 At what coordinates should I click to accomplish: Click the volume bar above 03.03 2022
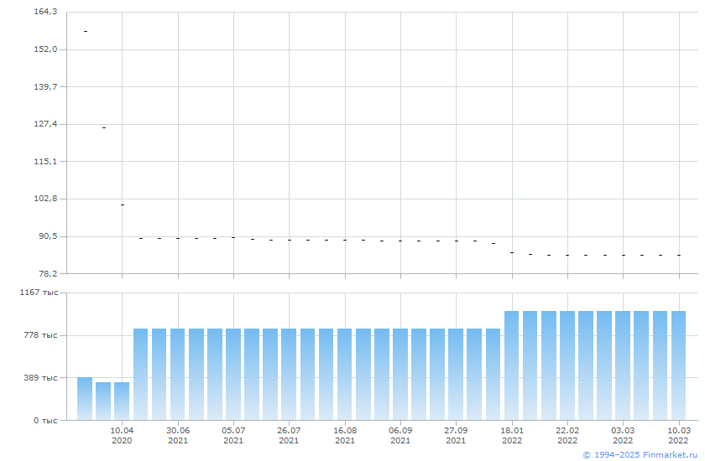click(623, 365)
